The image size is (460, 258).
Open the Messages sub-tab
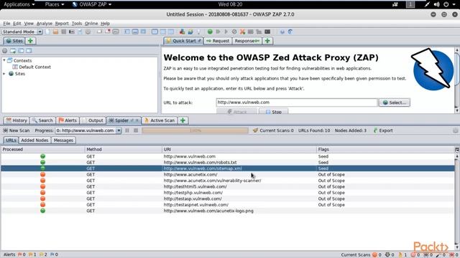63,140
